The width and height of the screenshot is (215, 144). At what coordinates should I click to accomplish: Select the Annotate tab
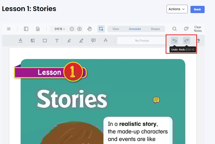pyautogui.click(x=135, y=29)
